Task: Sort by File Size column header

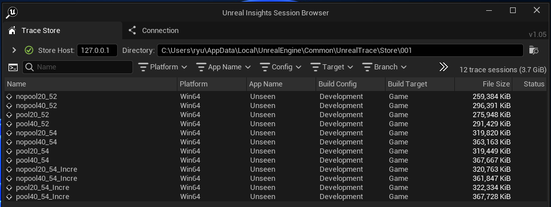Action: click(483, 84)
